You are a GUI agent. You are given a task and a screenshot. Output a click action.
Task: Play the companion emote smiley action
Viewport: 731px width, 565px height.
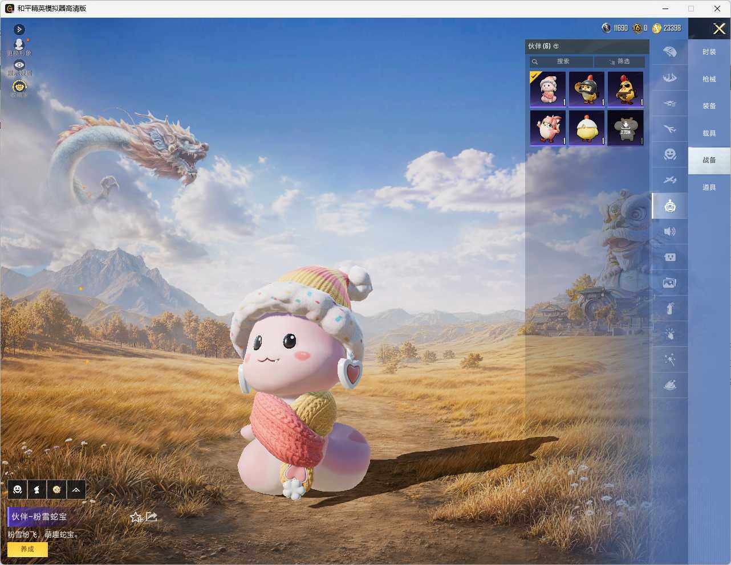pyautogui.click(x=18, y=489)
